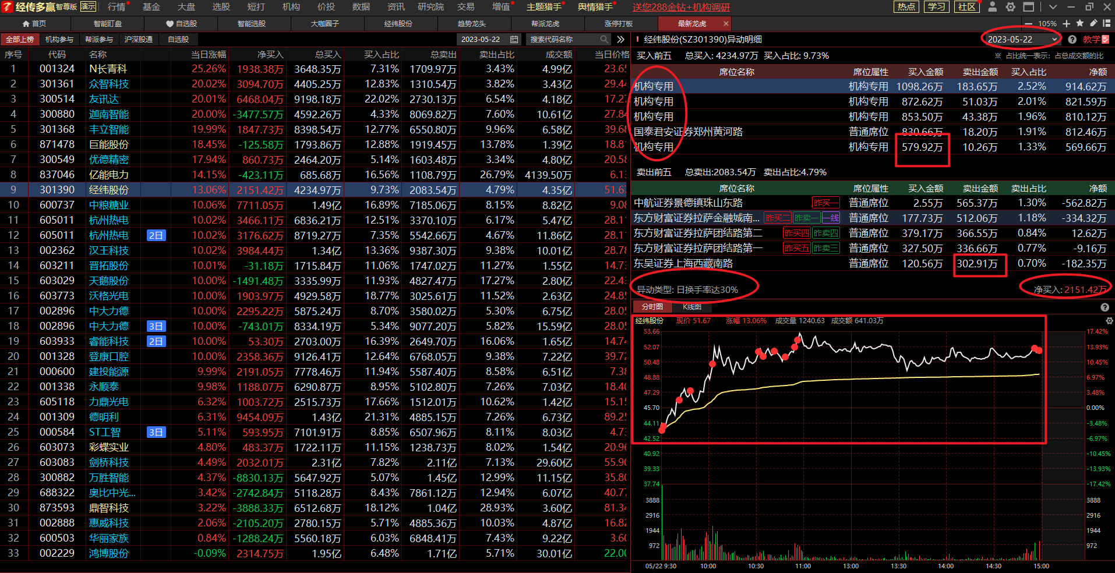This screenshot has width=1115, height=573.
Task: Close the 最新龙虎 tab
Action: 726,24
